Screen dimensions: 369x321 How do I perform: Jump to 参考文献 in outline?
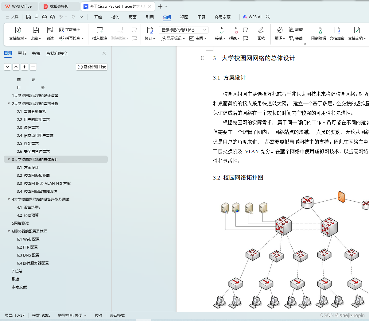tap(19, 287)
